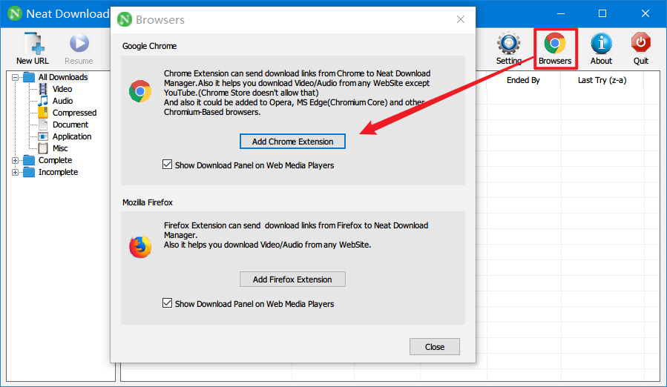Open Setting gear icon in toolbar
This screenshot has width=667, height=387.
[509, 43]
